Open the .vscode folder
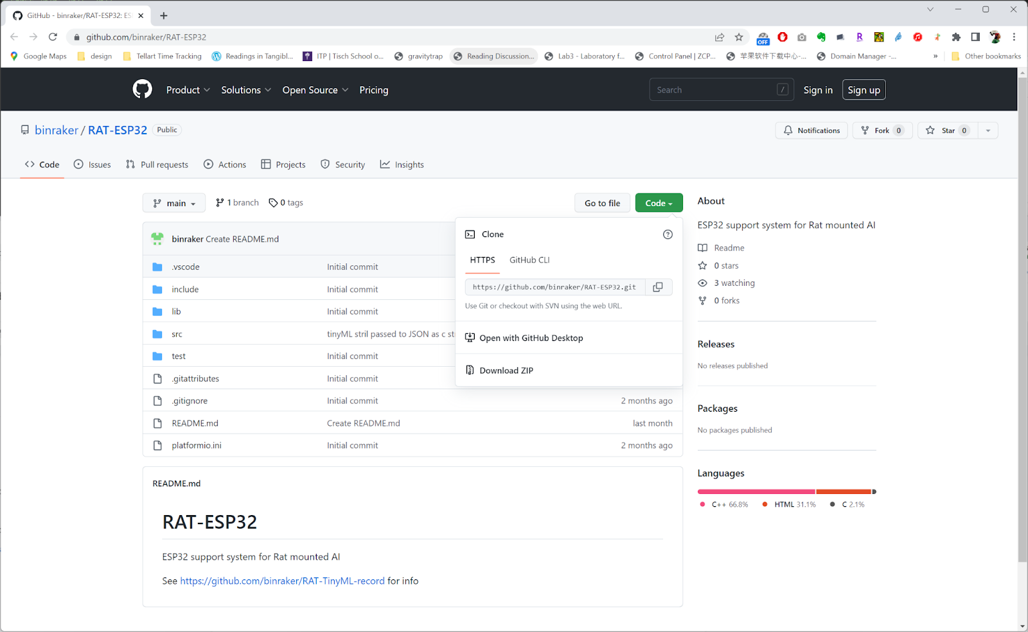1028x632 pixels. pyautogui.click(x=186, y=267)
